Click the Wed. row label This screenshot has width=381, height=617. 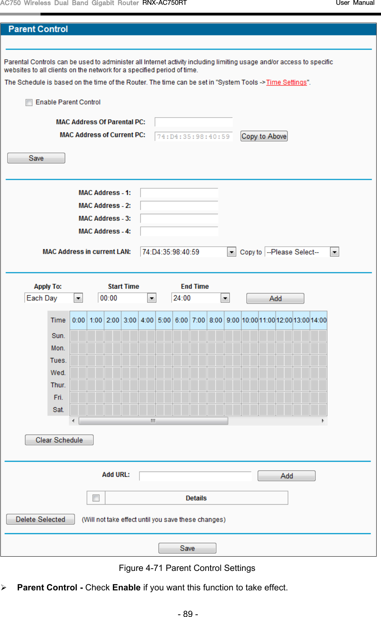(58, 373)
